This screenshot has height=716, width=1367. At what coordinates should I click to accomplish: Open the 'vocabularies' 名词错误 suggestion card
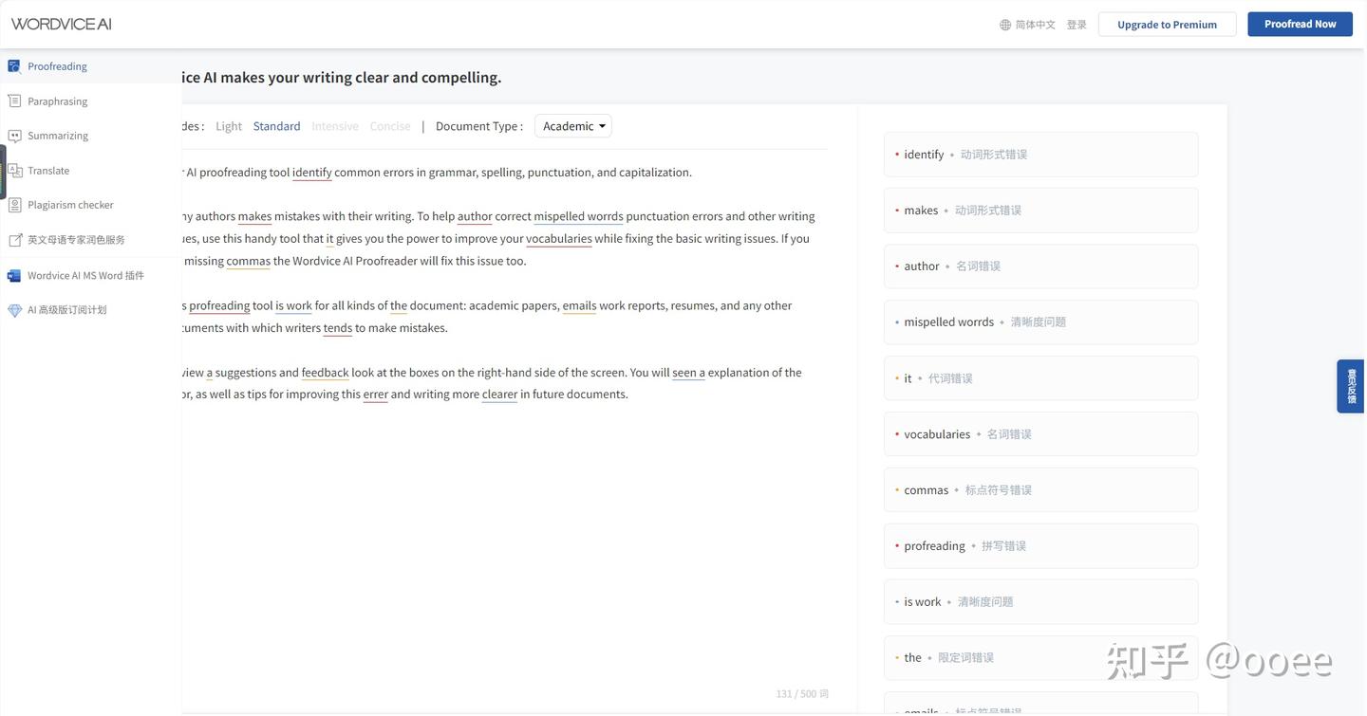point(1040,434)
